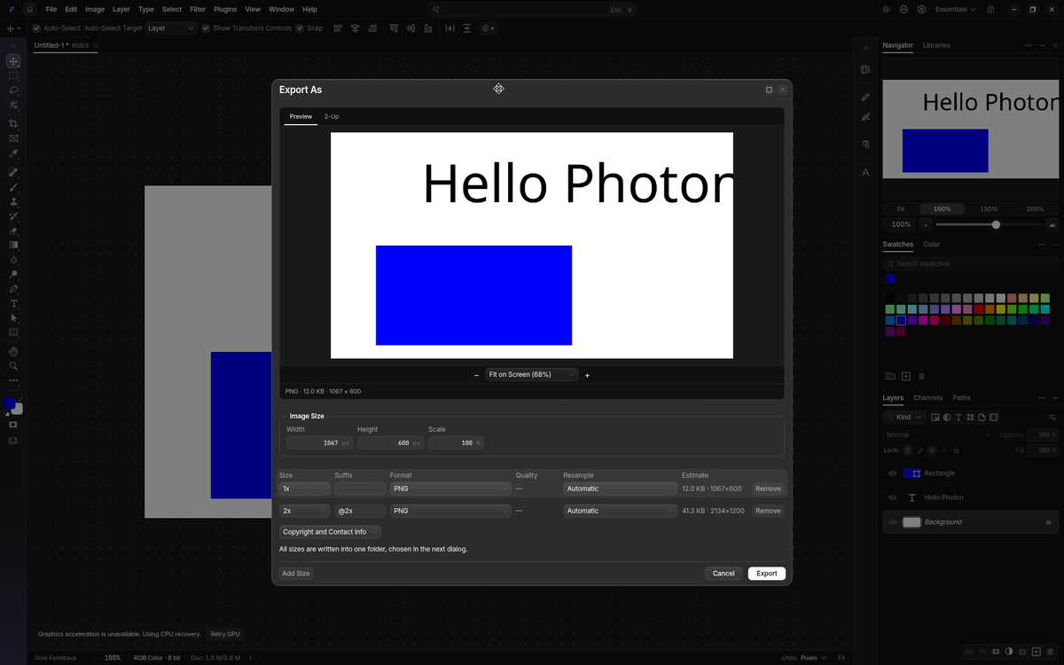The width and height of the screenshot is (1064, 665).
Task: Open the 2x Size dropdown
Action: 305,511
